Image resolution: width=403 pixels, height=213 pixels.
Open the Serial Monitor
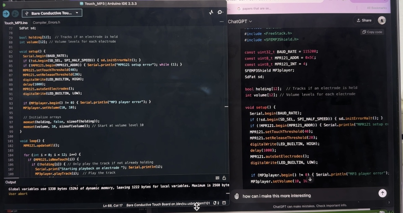[220, 13]
